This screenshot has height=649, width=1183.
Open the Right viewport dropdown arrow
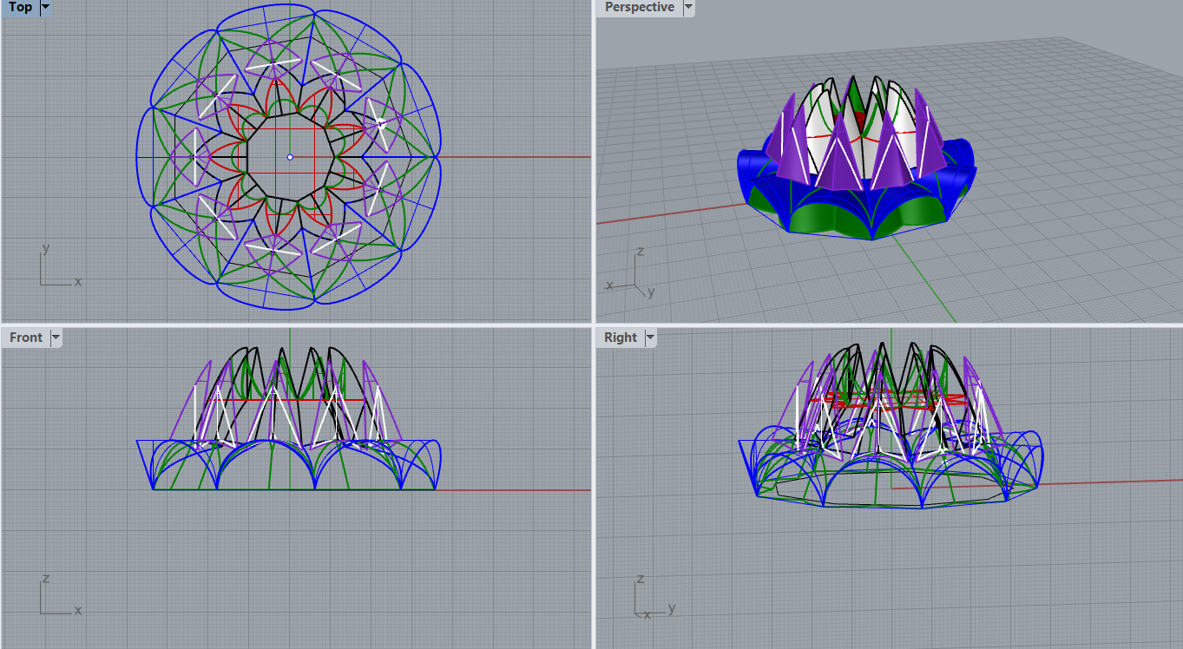tap(650, 338)
